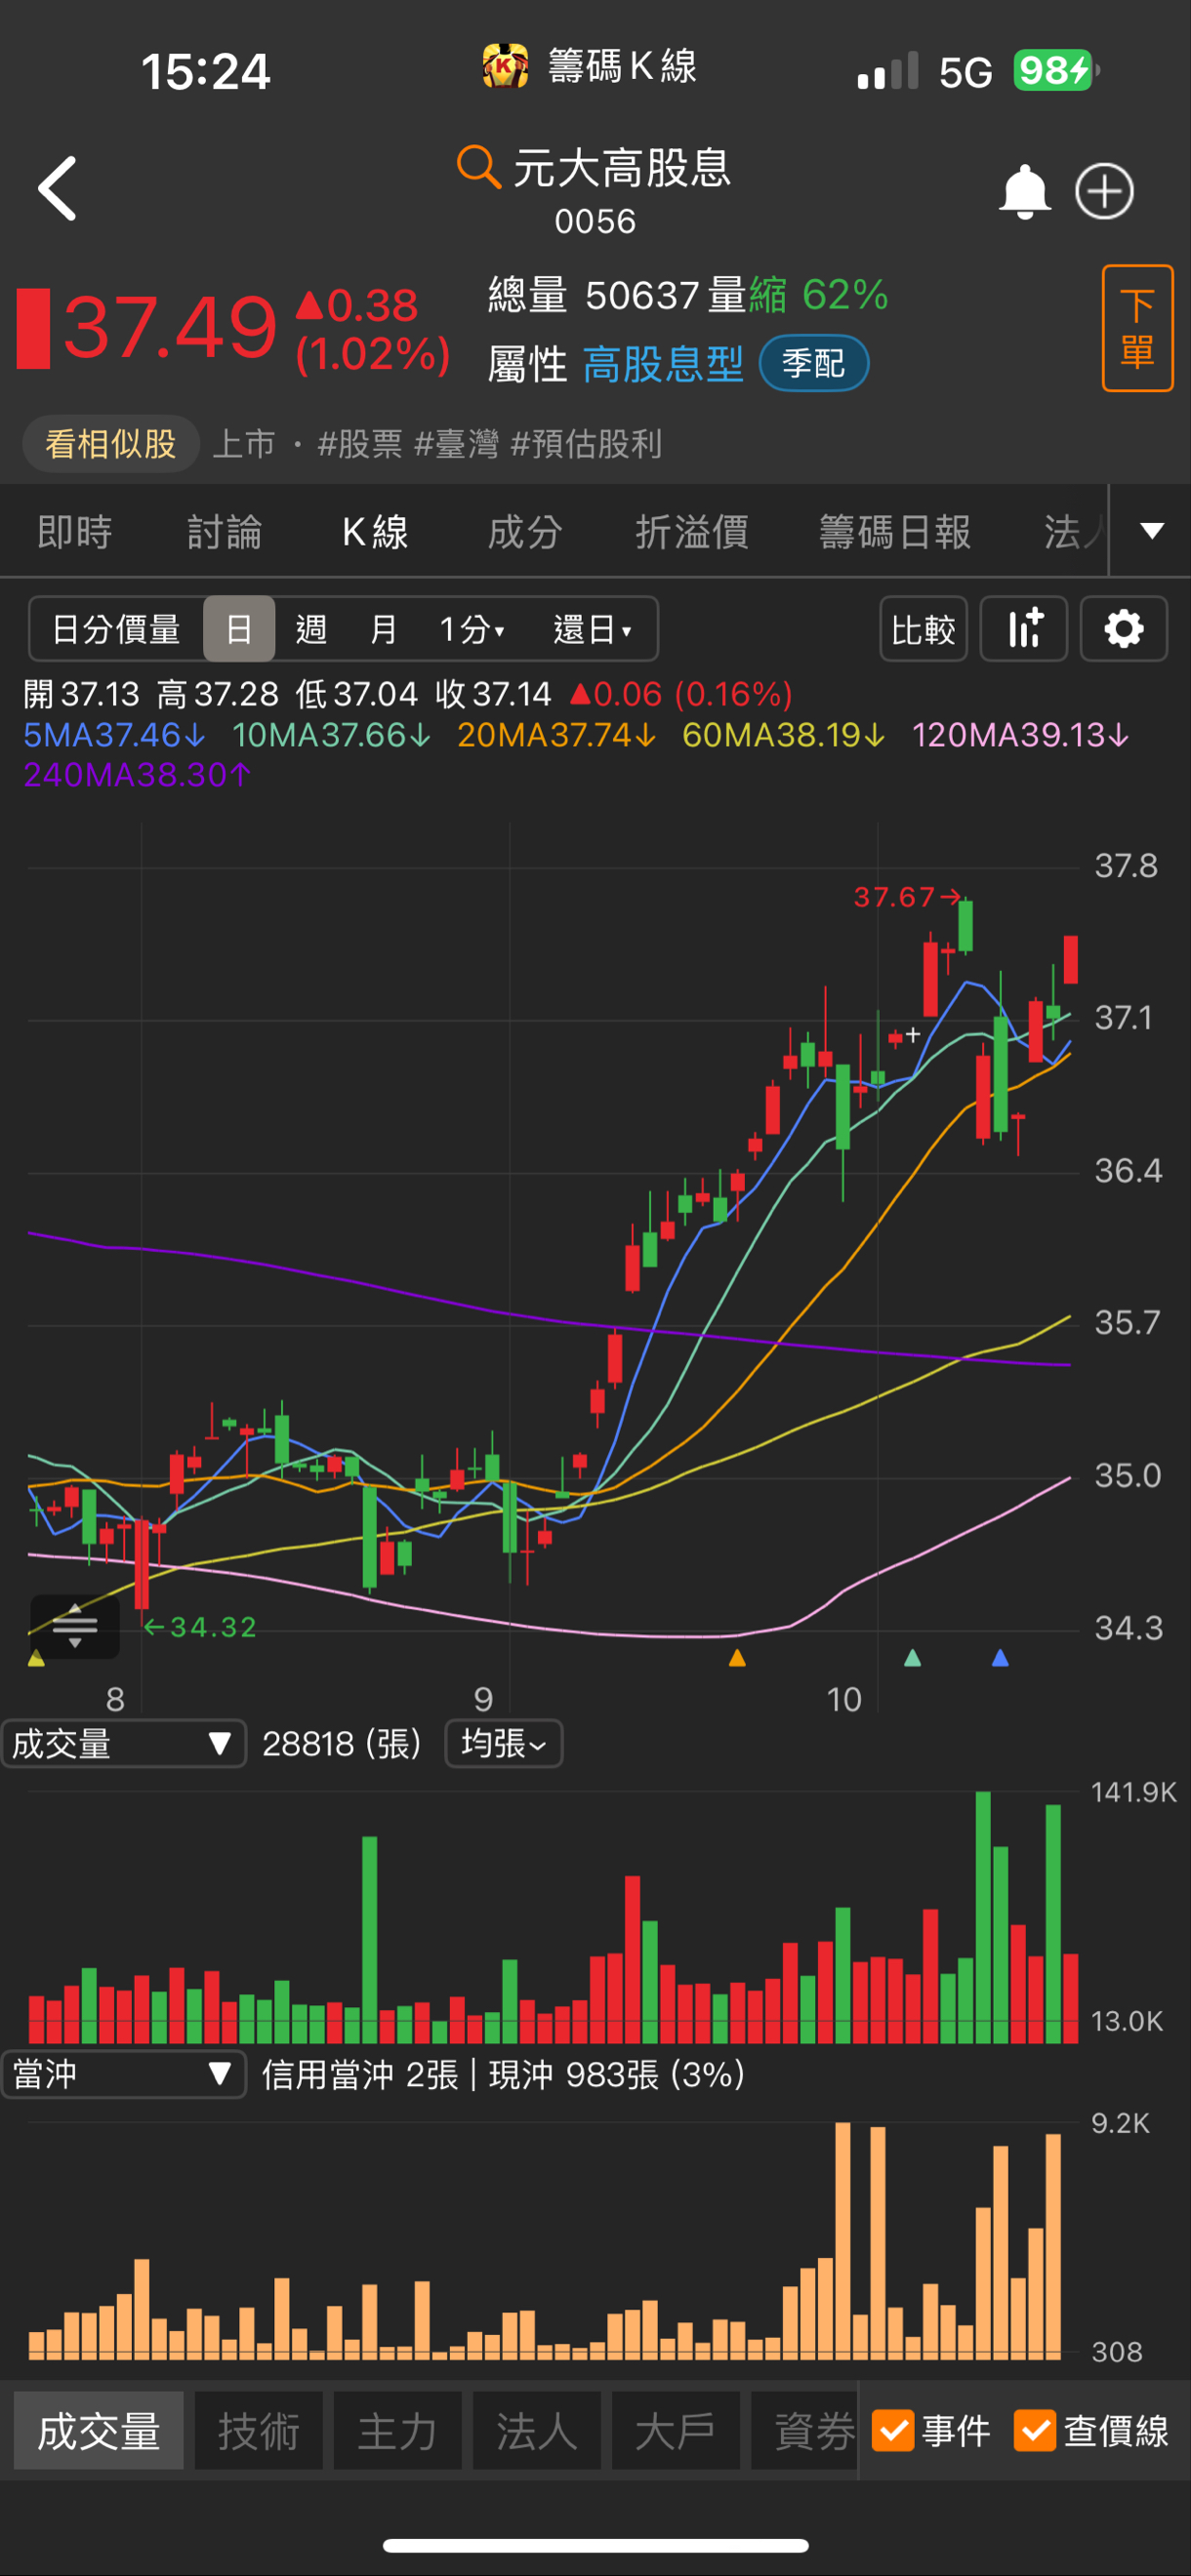This screenshot has width=1191, height=2576.
Task: Tap the 季配 dividend badge
Action: pos(813,363)
